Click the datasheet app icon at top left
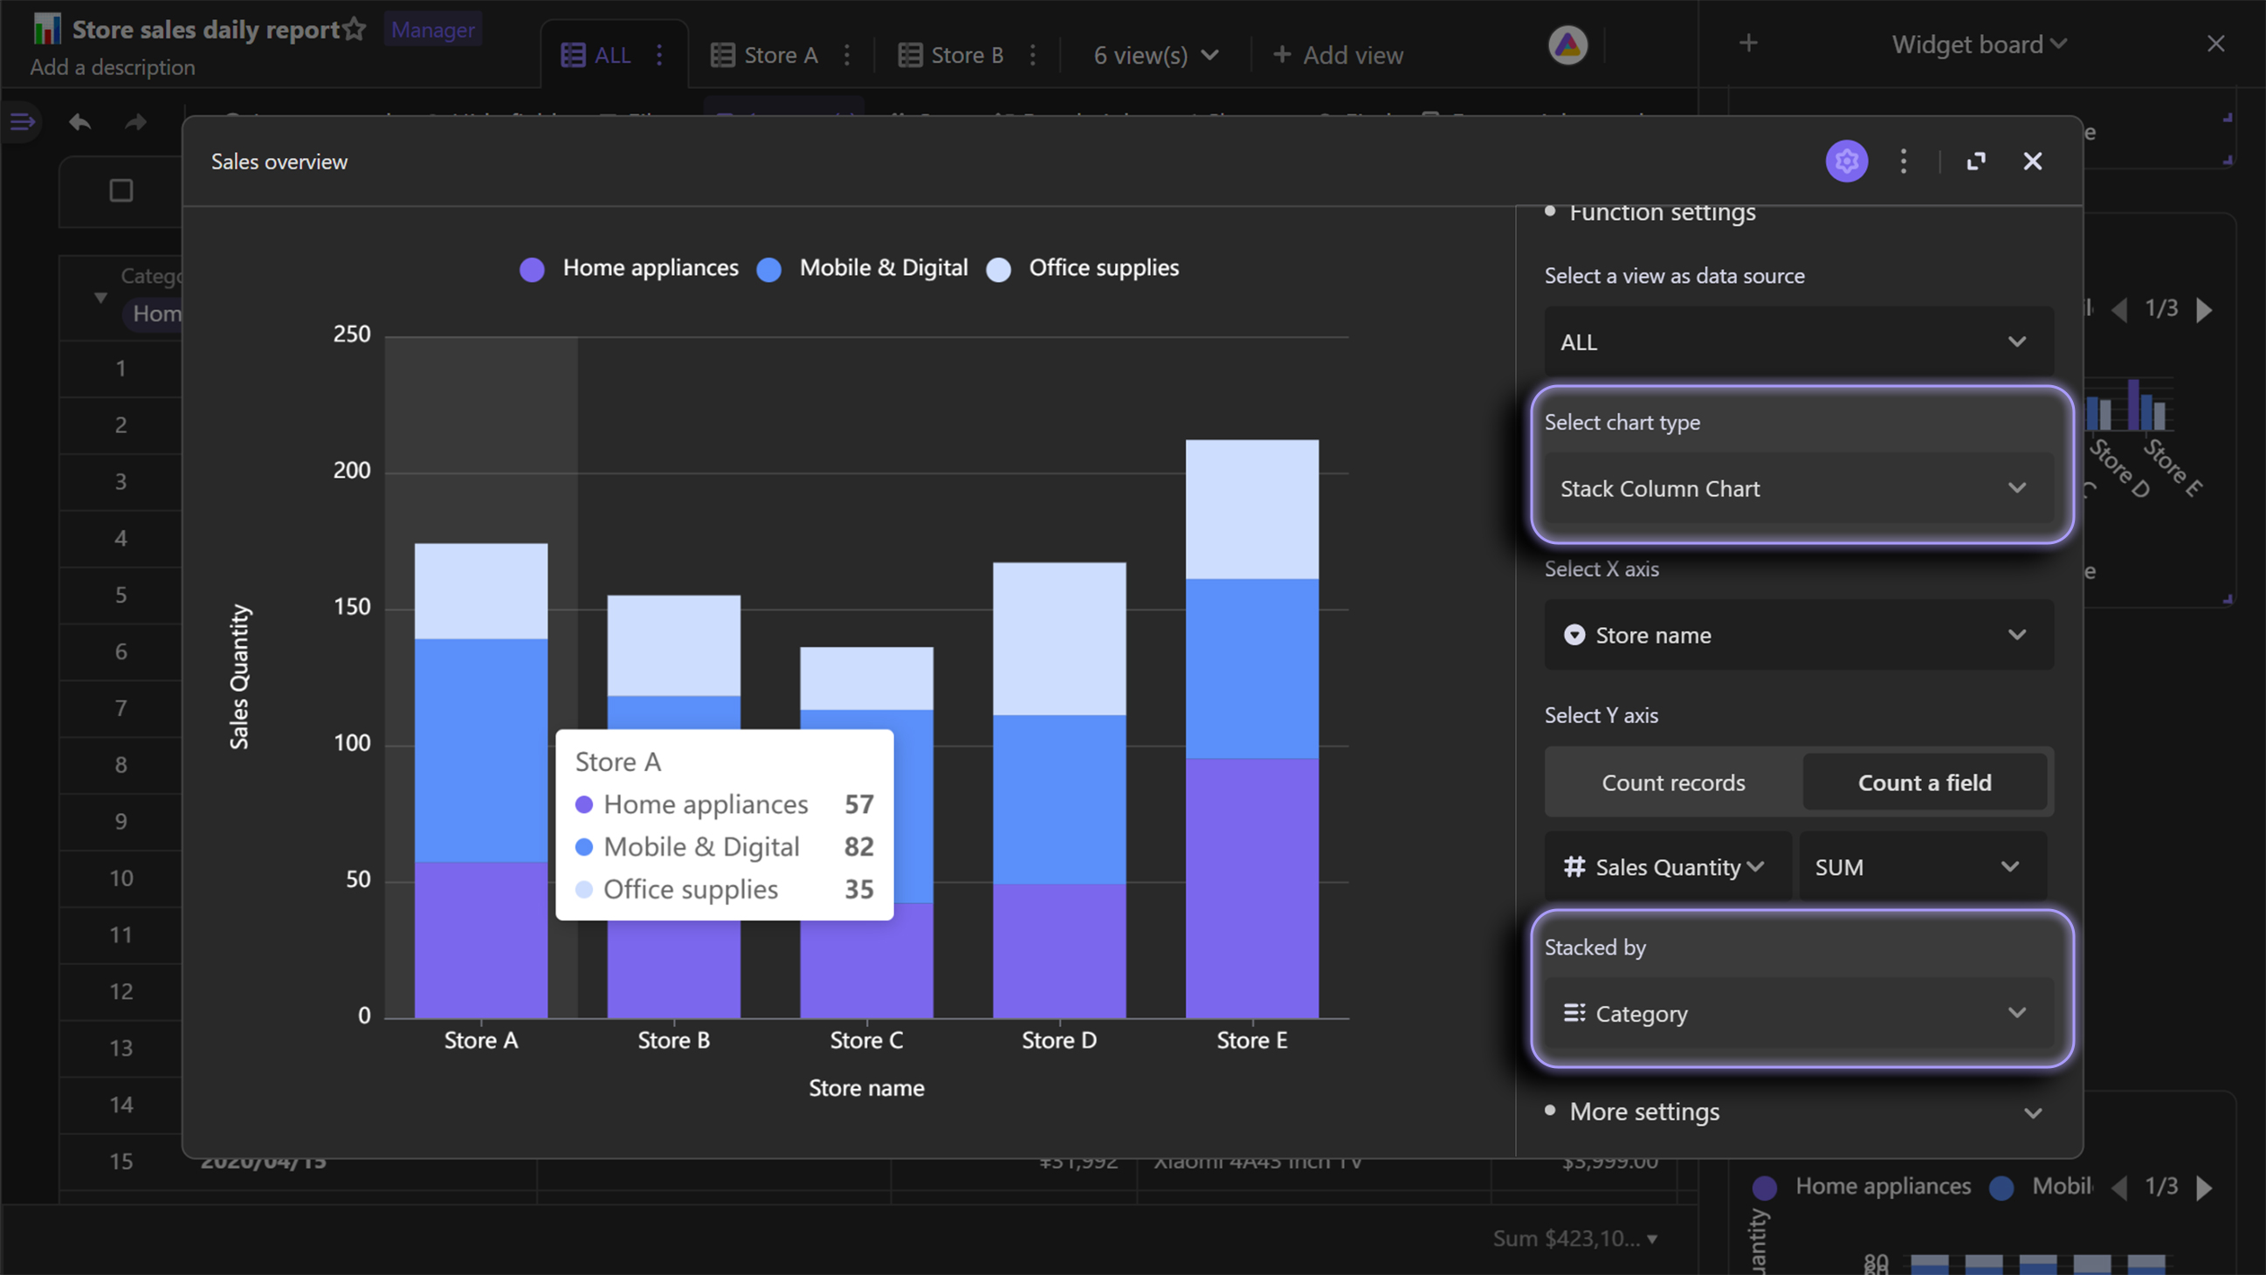This screenshot has width=2266, height=1275. pyautogui.click(x=46, y=29)
